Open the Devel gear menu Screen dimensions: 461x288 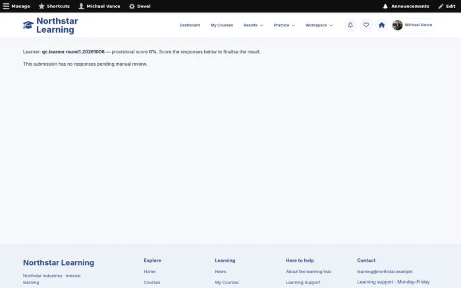click(140, 6)
